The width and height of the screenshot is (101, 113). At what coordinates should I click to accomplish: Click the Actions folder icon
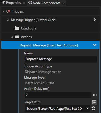click(17, 37)
